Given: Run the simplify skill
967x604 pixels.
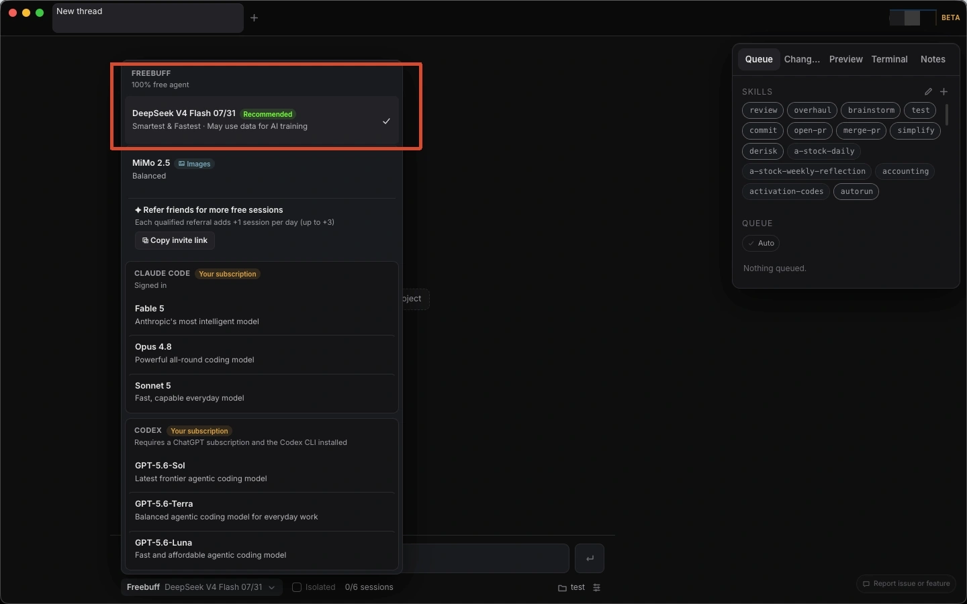Looking at the screenshot, I should [x=915, y=130].
